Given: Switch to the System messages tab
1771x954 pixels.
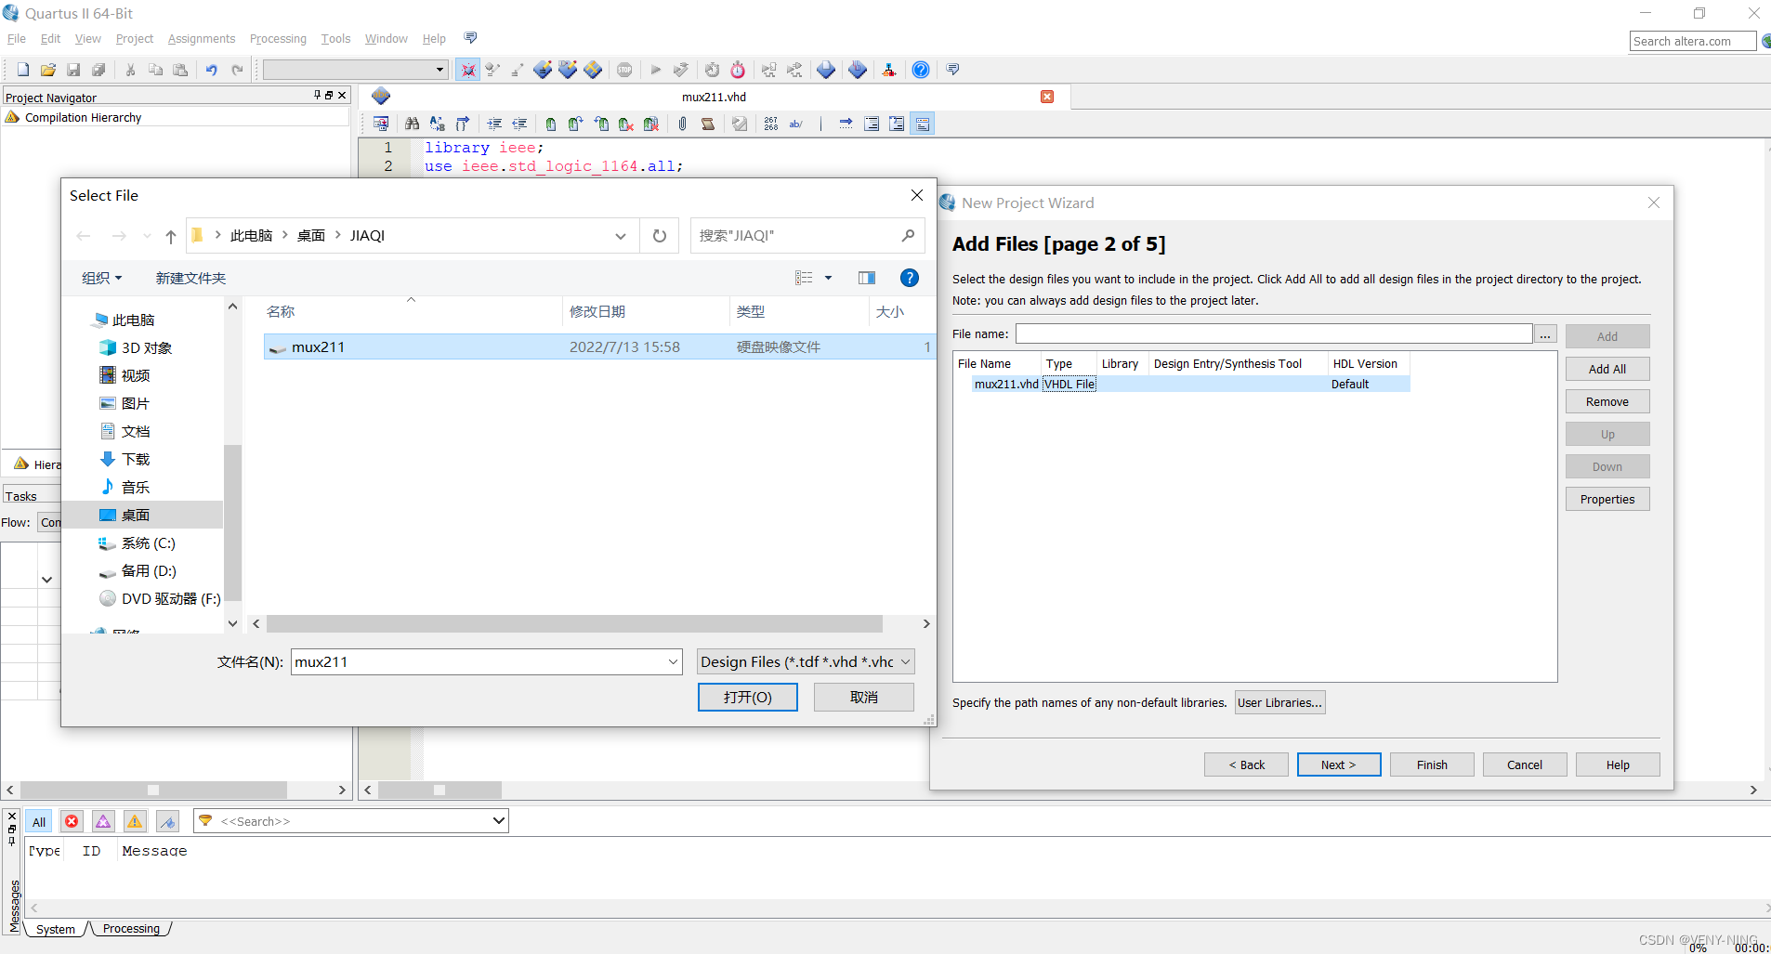Looking at the screenshot, I should (x=56, y=929).
